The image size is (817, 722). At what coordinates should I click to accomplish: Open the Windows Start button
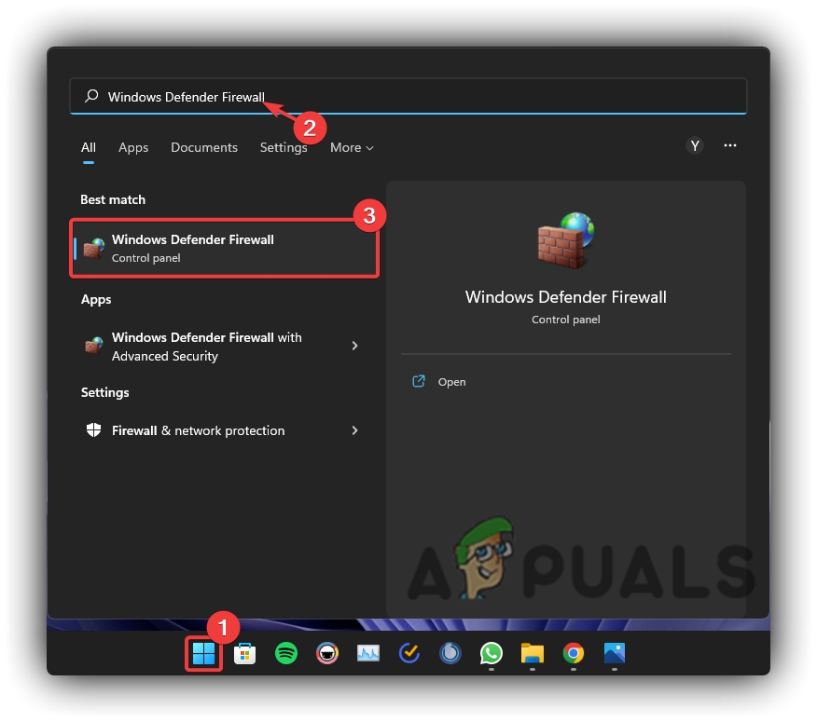click(x=203, y=653)
